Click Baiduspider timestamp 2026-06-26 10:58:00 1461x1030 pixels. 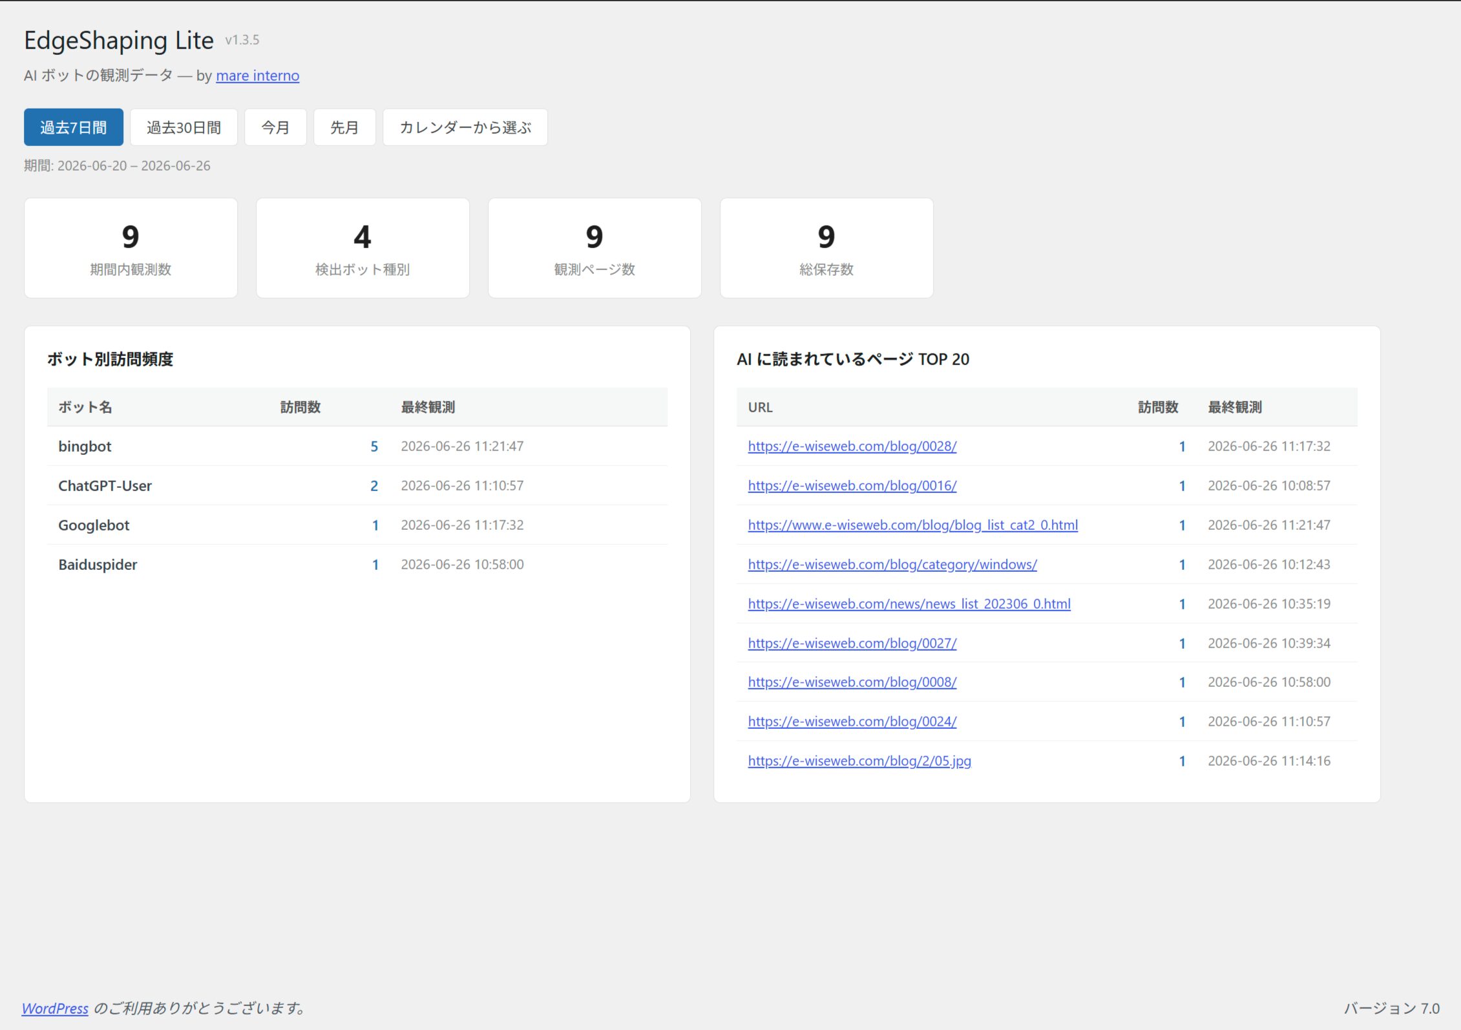pos(462,564)
